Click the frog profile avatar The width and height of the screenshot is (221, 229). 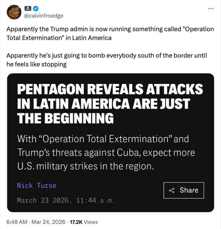click(14, 12)
